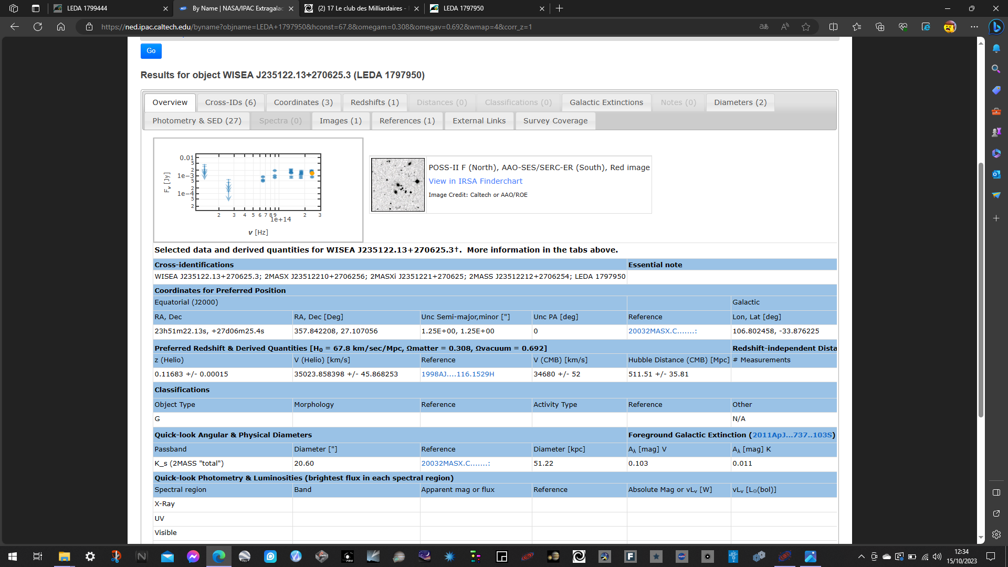Toggle split screen view icon
The width and height of the screenshot is (1008, 567).
tap(833, 27)
